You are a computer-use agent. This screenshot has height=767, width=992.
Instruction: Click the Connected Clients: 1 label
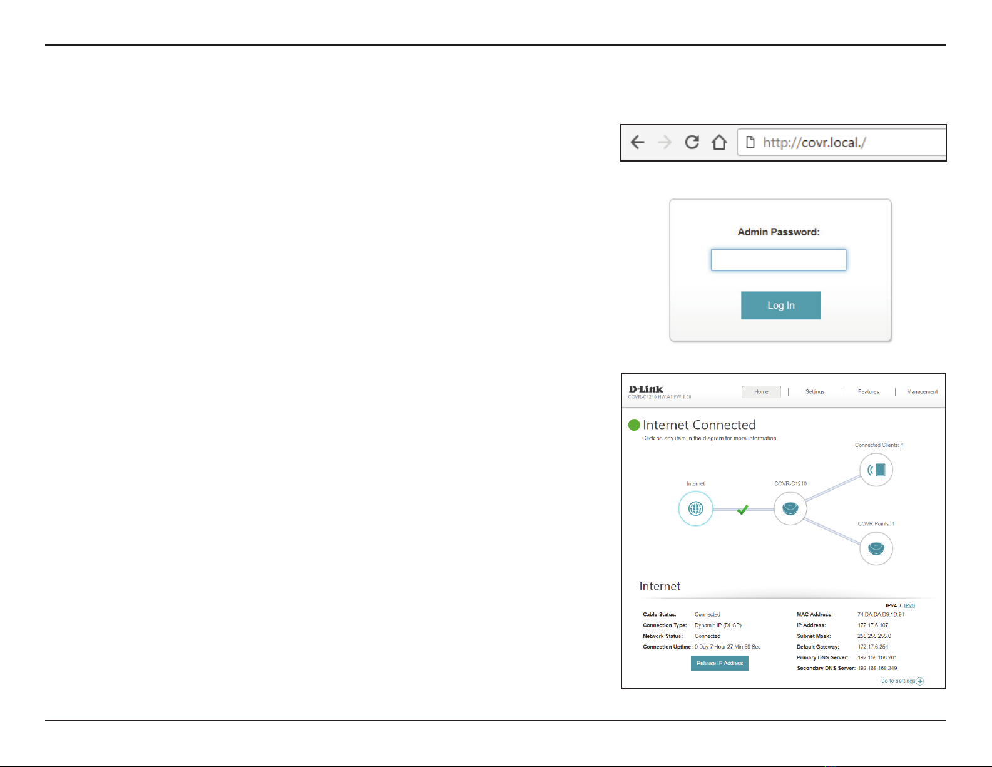tap(879, 445)
